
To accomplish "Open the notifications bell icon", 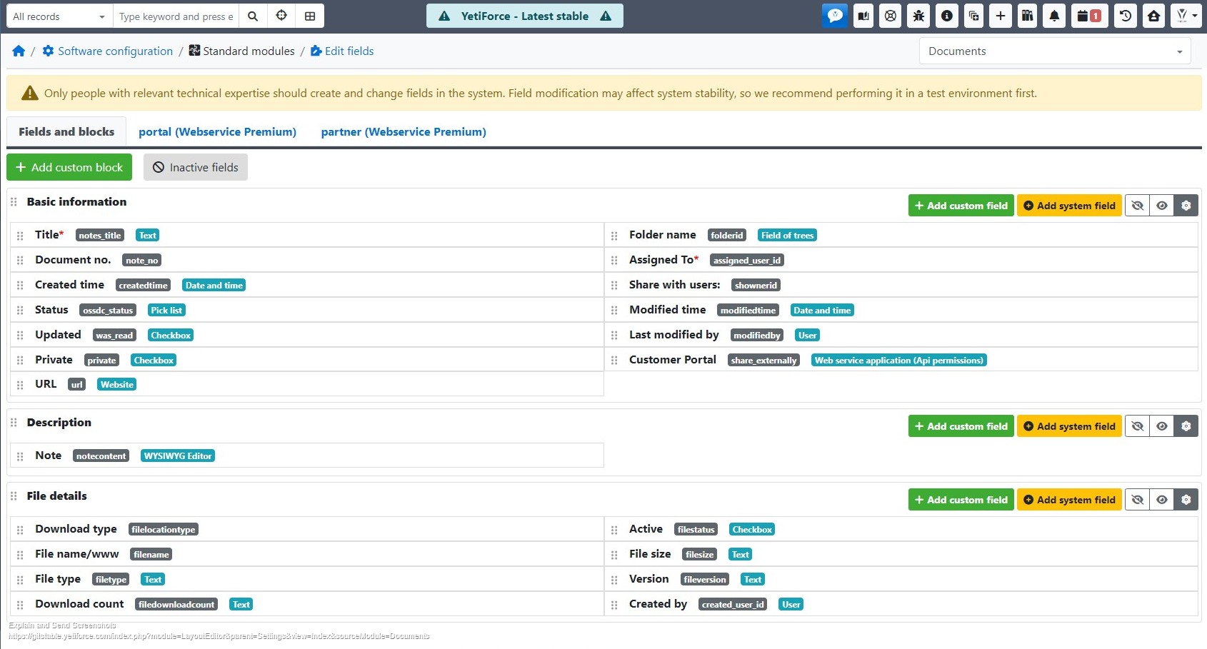I will point(1054,15).
